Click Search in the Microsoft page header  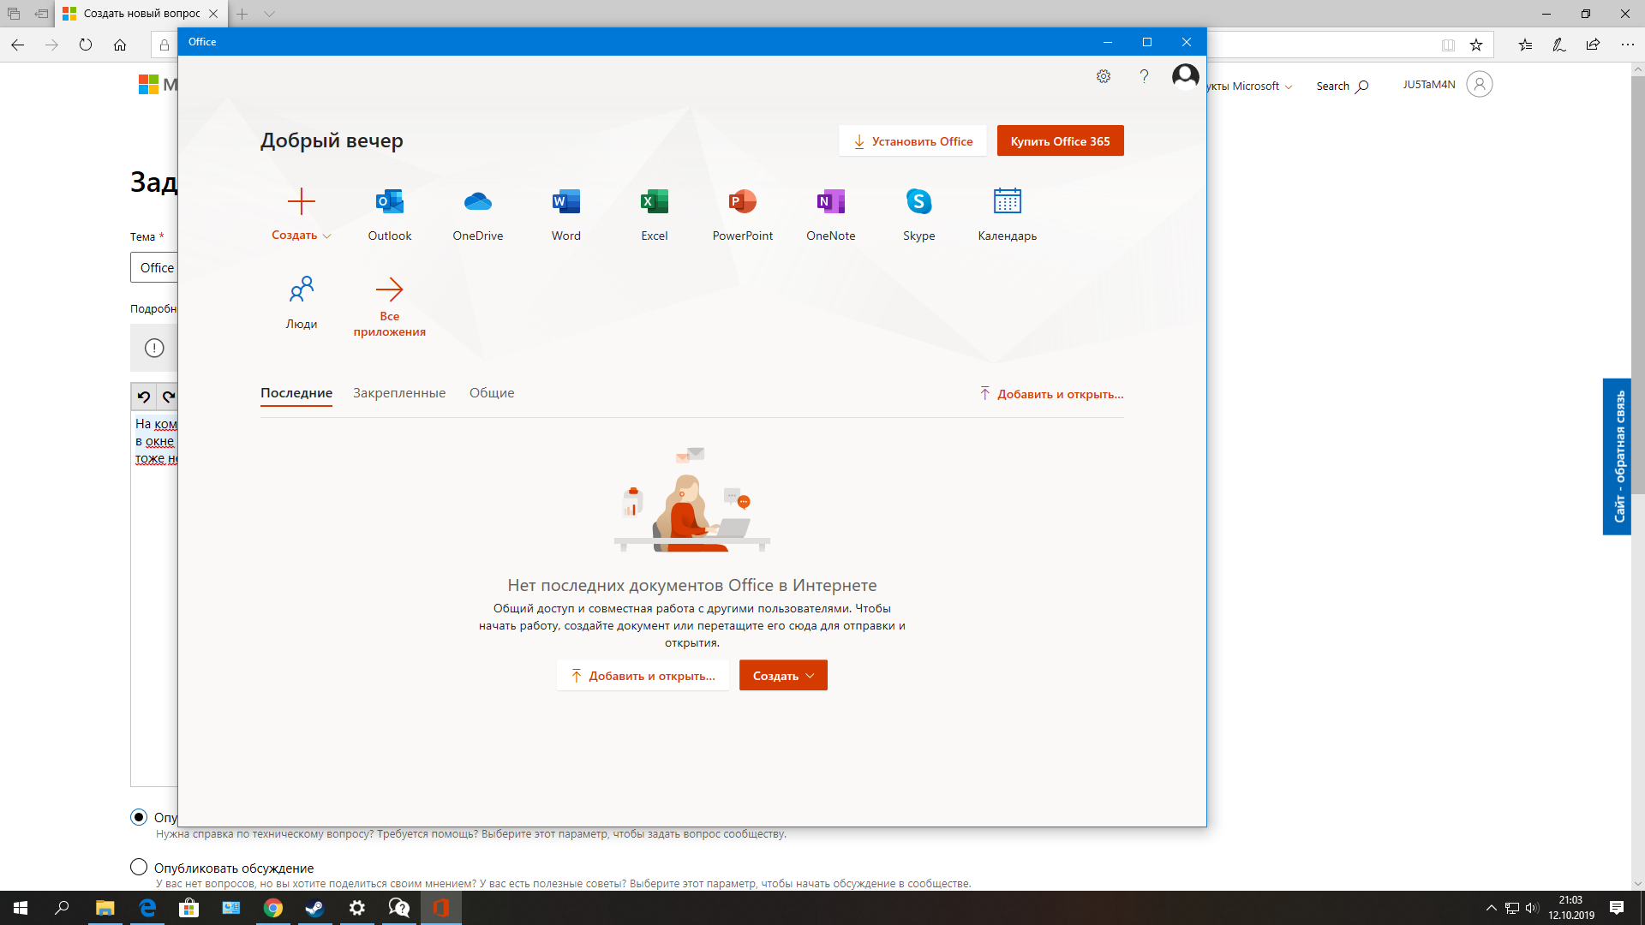[x=1342, y=87]
